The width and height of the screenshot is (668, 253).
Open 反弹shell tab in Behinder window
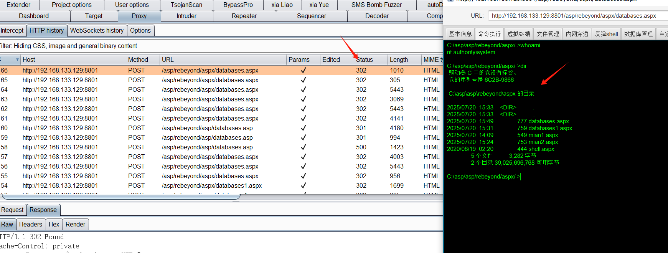tap(606, 34)
